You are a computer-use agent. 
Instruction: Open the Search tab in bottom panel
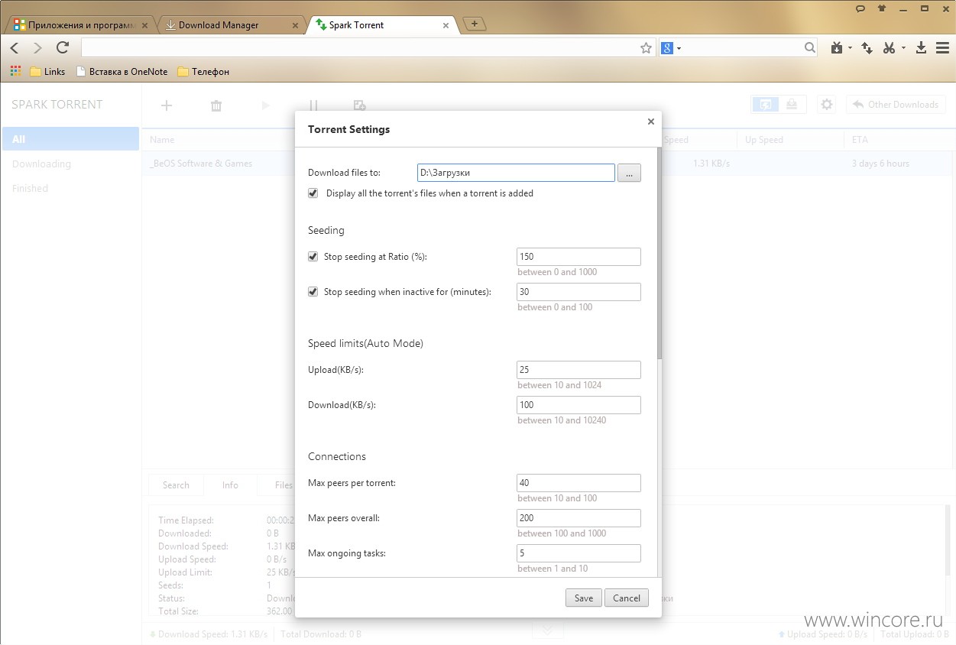(x=176, y=485)
